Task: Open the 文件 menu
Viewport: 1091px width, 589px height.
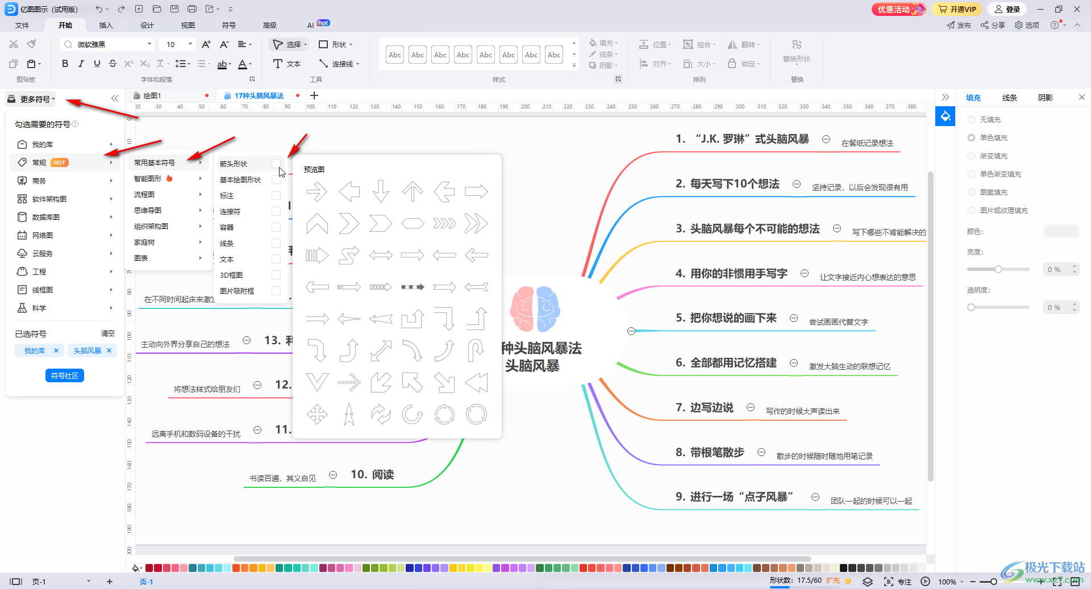Action: tap(22, 25)
